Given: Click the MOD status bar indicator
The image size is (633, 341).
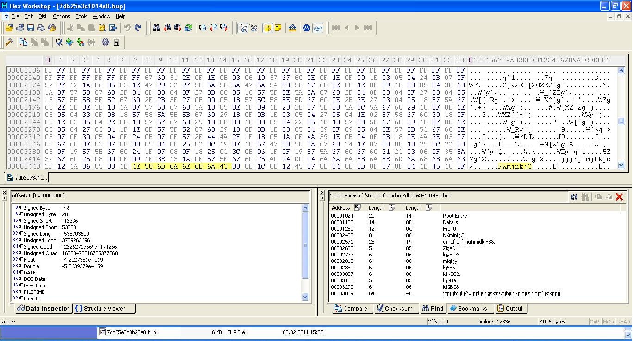Looking at the screenshot, I should click(x=608, y=322).
